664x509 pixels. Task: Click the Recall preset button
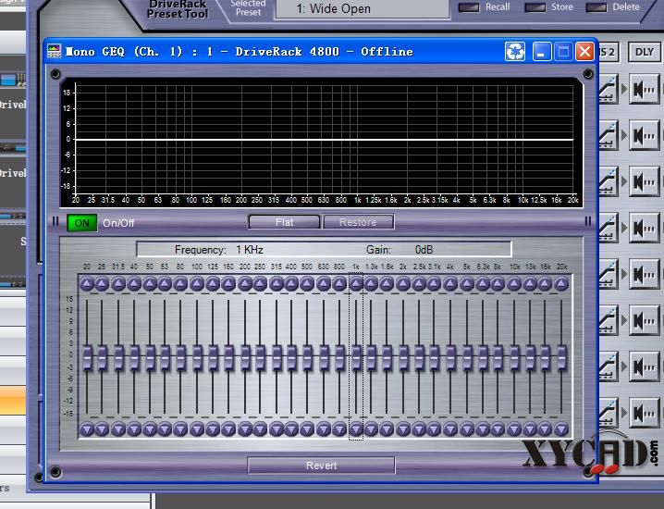pyautogui.click(x=469, y=7)
